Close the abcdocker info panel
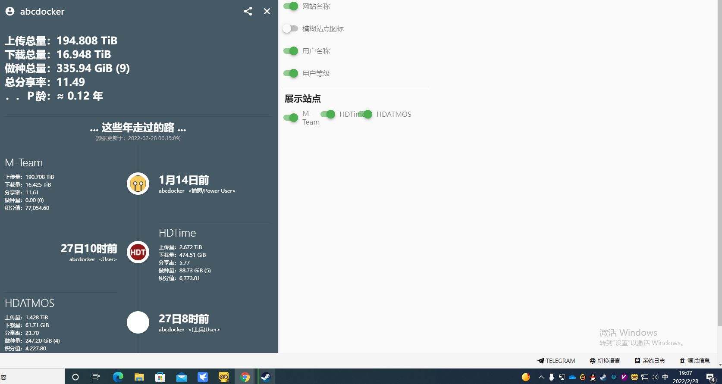Screen dimensions: 722x384 tap(267, 11)
